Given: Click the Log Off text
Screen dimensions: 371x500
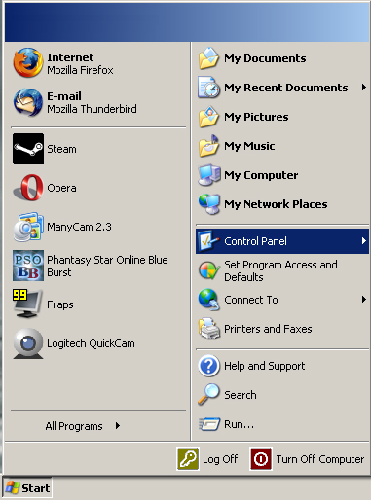Looking at the screenshot, I should coord(220,459).
